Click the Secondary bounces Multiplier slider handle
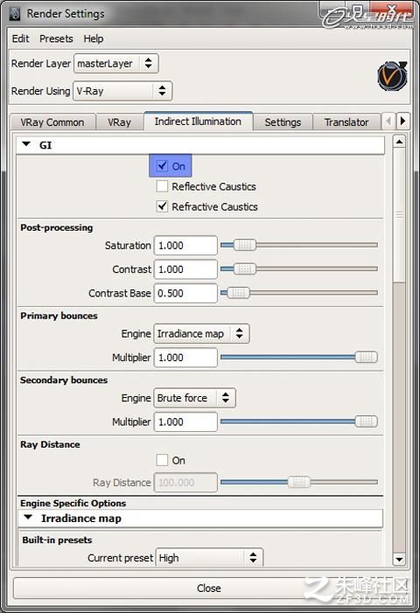The width and height of the screenshot is (420, 613). pyautogui.click(x=366, y=421)
